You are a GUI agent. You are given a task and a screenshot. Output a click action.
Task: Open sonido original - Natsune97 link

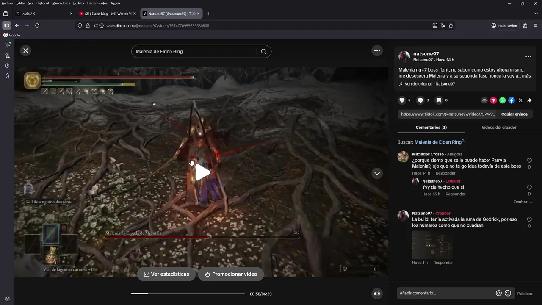pos(430,84)
